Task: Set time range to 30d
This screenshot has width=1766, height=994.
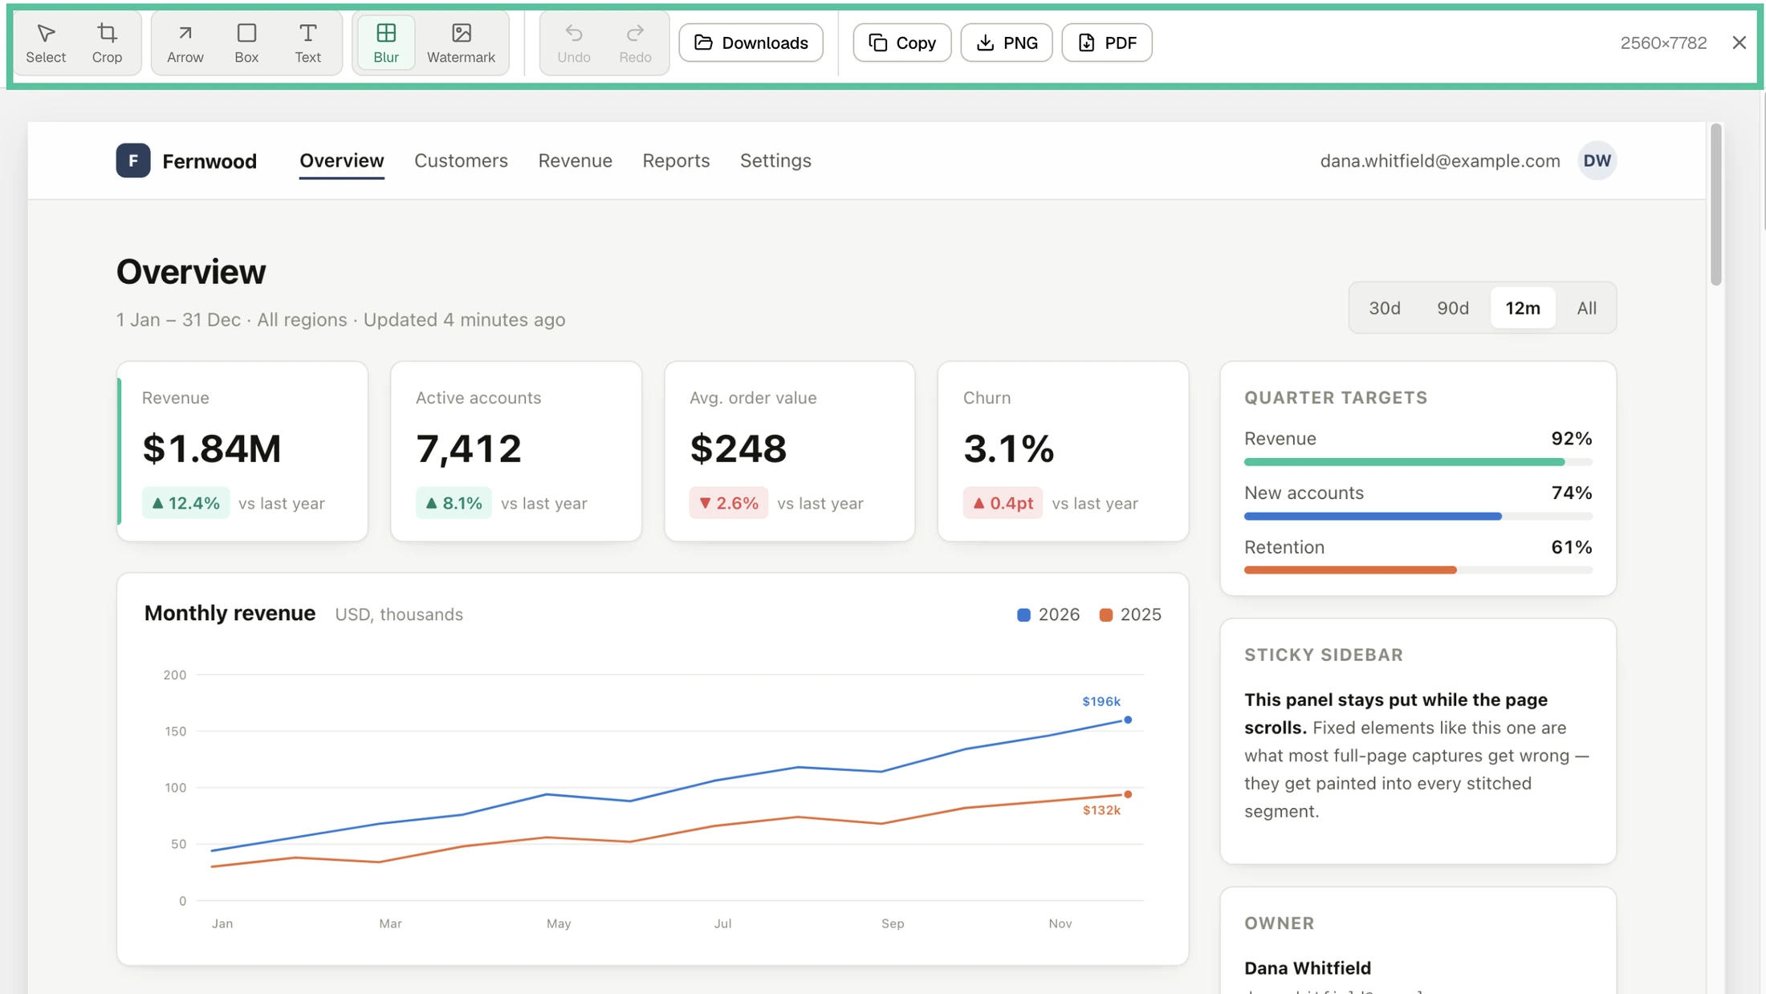Action: pos(1385,308)
